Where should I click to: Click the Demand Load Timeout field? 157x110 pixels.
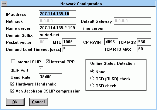point(69,49)
